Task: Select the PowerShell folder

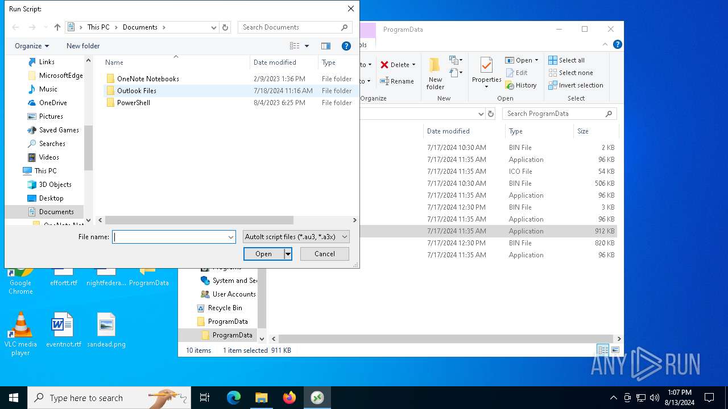Action: point(134,103)
